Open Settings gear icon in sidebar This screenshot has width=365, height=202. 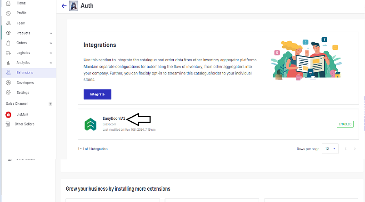pos(8,93)
